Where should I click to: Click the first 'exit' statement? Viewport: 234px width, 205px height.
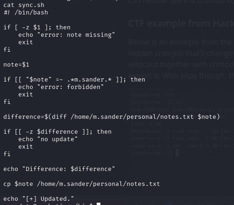[x=26, y=42]
